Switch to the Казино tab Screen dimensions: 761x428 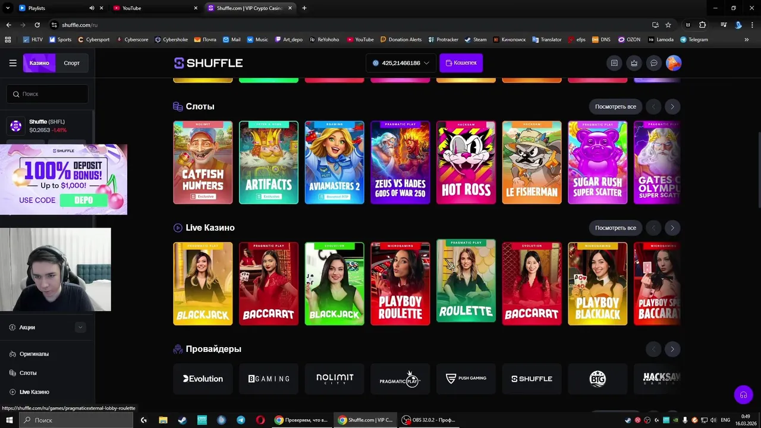coord(39,63)
